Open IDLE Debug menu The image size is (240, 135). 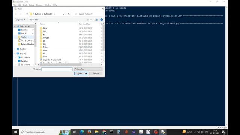tap(31, 5)
